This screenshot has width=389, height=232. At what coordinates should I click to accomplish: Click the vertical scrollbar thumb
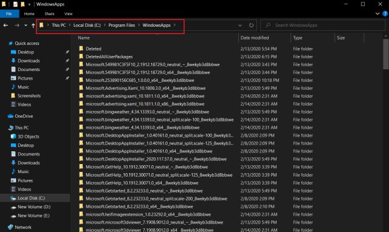386,54
